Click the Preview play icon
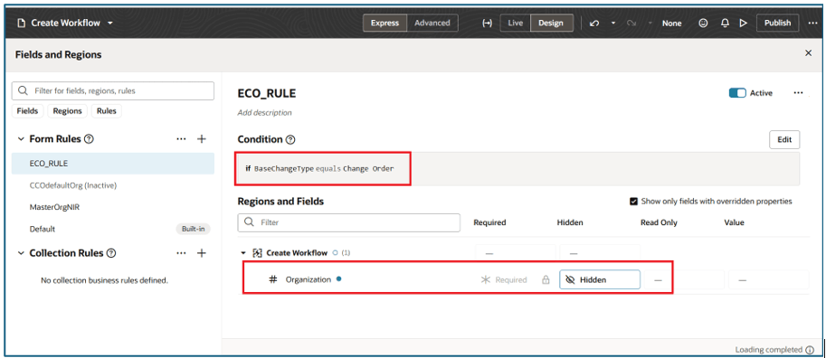826x358 pixels. coord(744,24)
